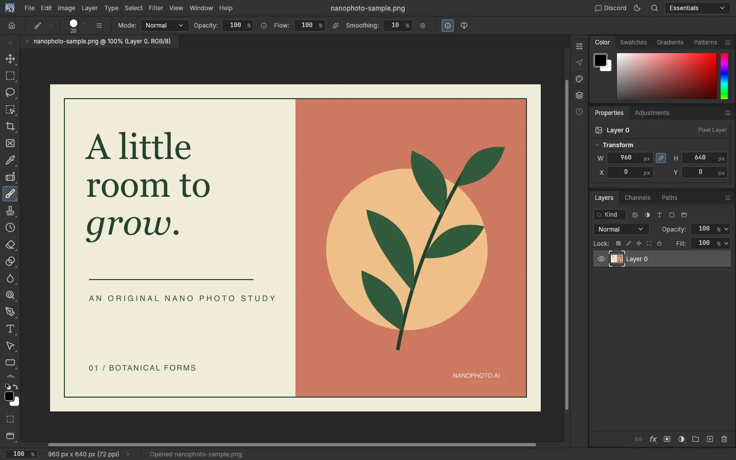Choose the Crop tool

coord(10,126)
